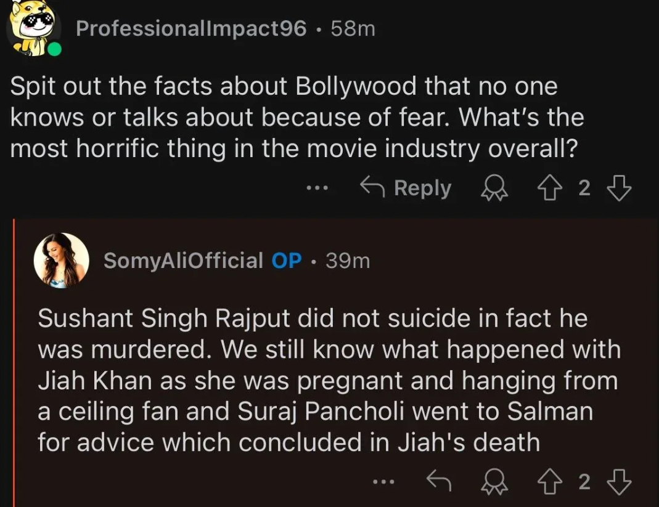
Task: Reply to ProfessionalImpact96's comment
Action: 406,188
